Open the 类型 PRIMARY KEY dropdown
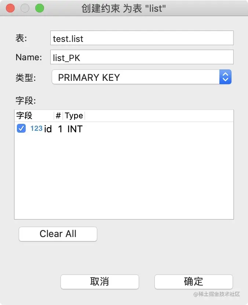Image resolution: width=248 pixels, height=305 pixels. [x=136, y=77]
